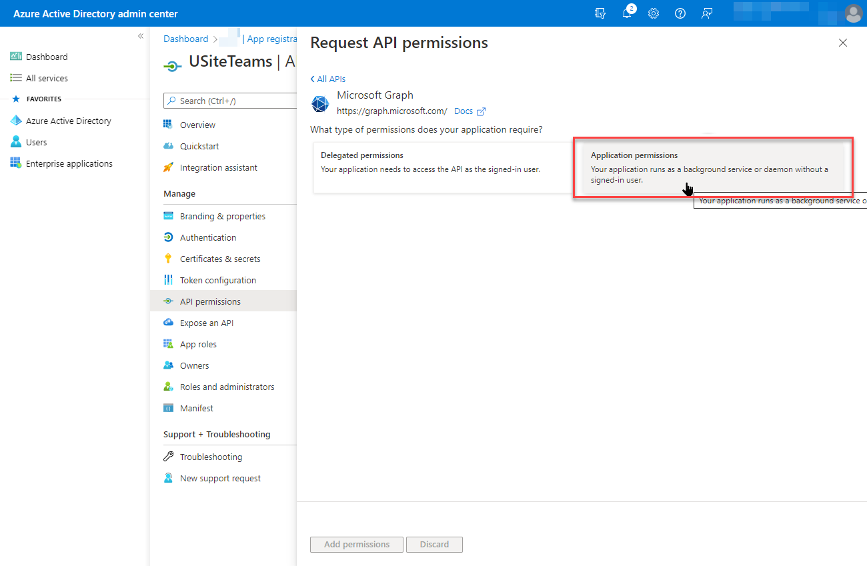Viewport: 867px width, 566px height.
Task: Click the Troubleshooting wrench icon
Action: pos(168,457)
